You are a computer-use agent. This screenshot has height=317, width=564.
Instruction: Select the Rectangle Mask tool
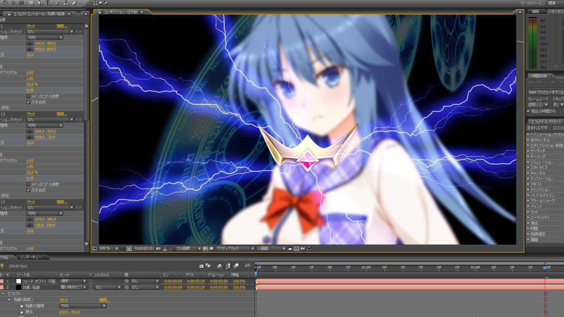(x=31, y=3)
